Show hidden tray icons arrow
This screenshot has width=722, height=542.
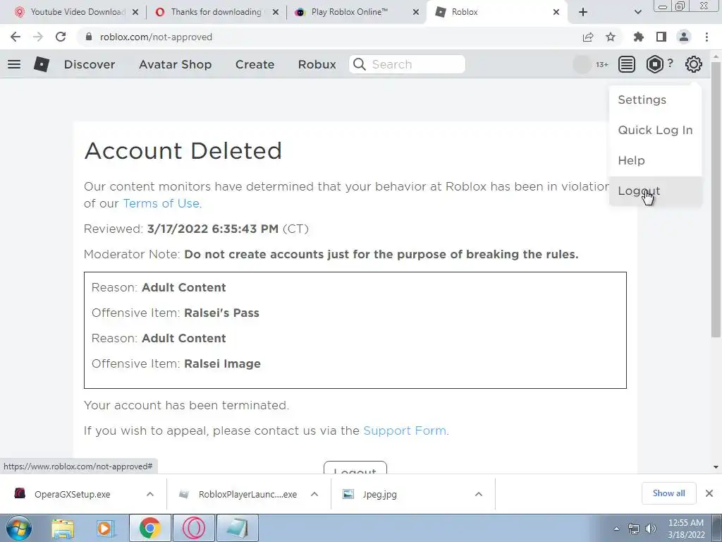coord(616,529)
